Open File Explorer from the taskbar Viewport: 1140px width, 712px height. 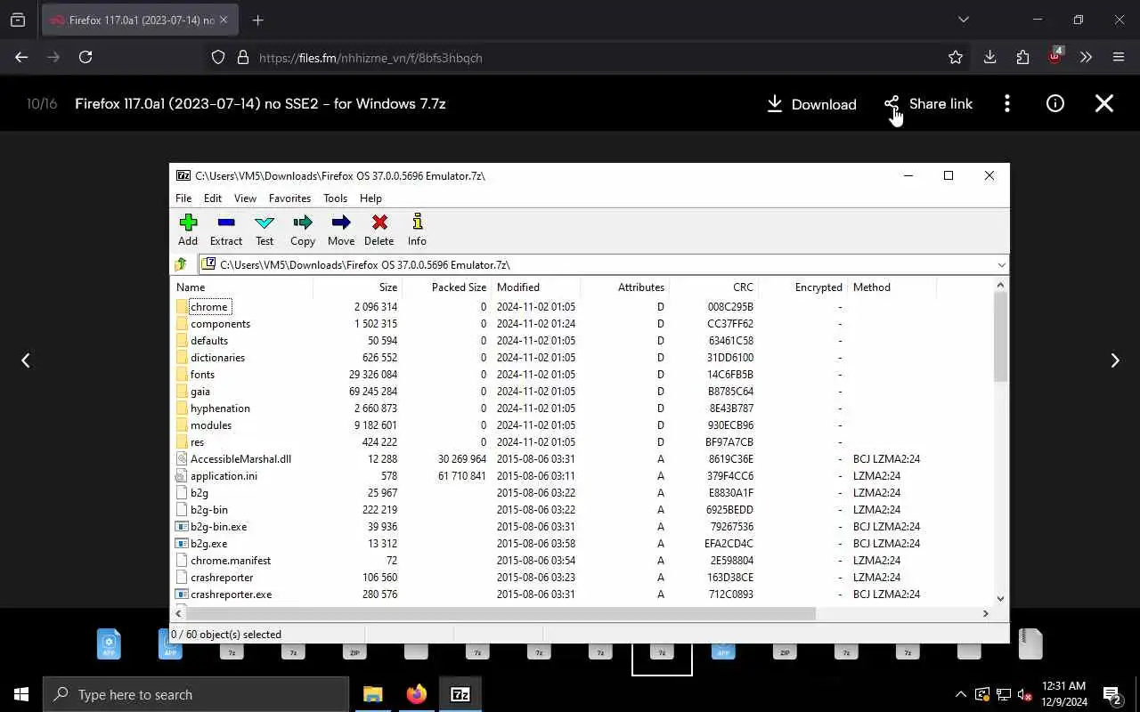coord(372,694)
